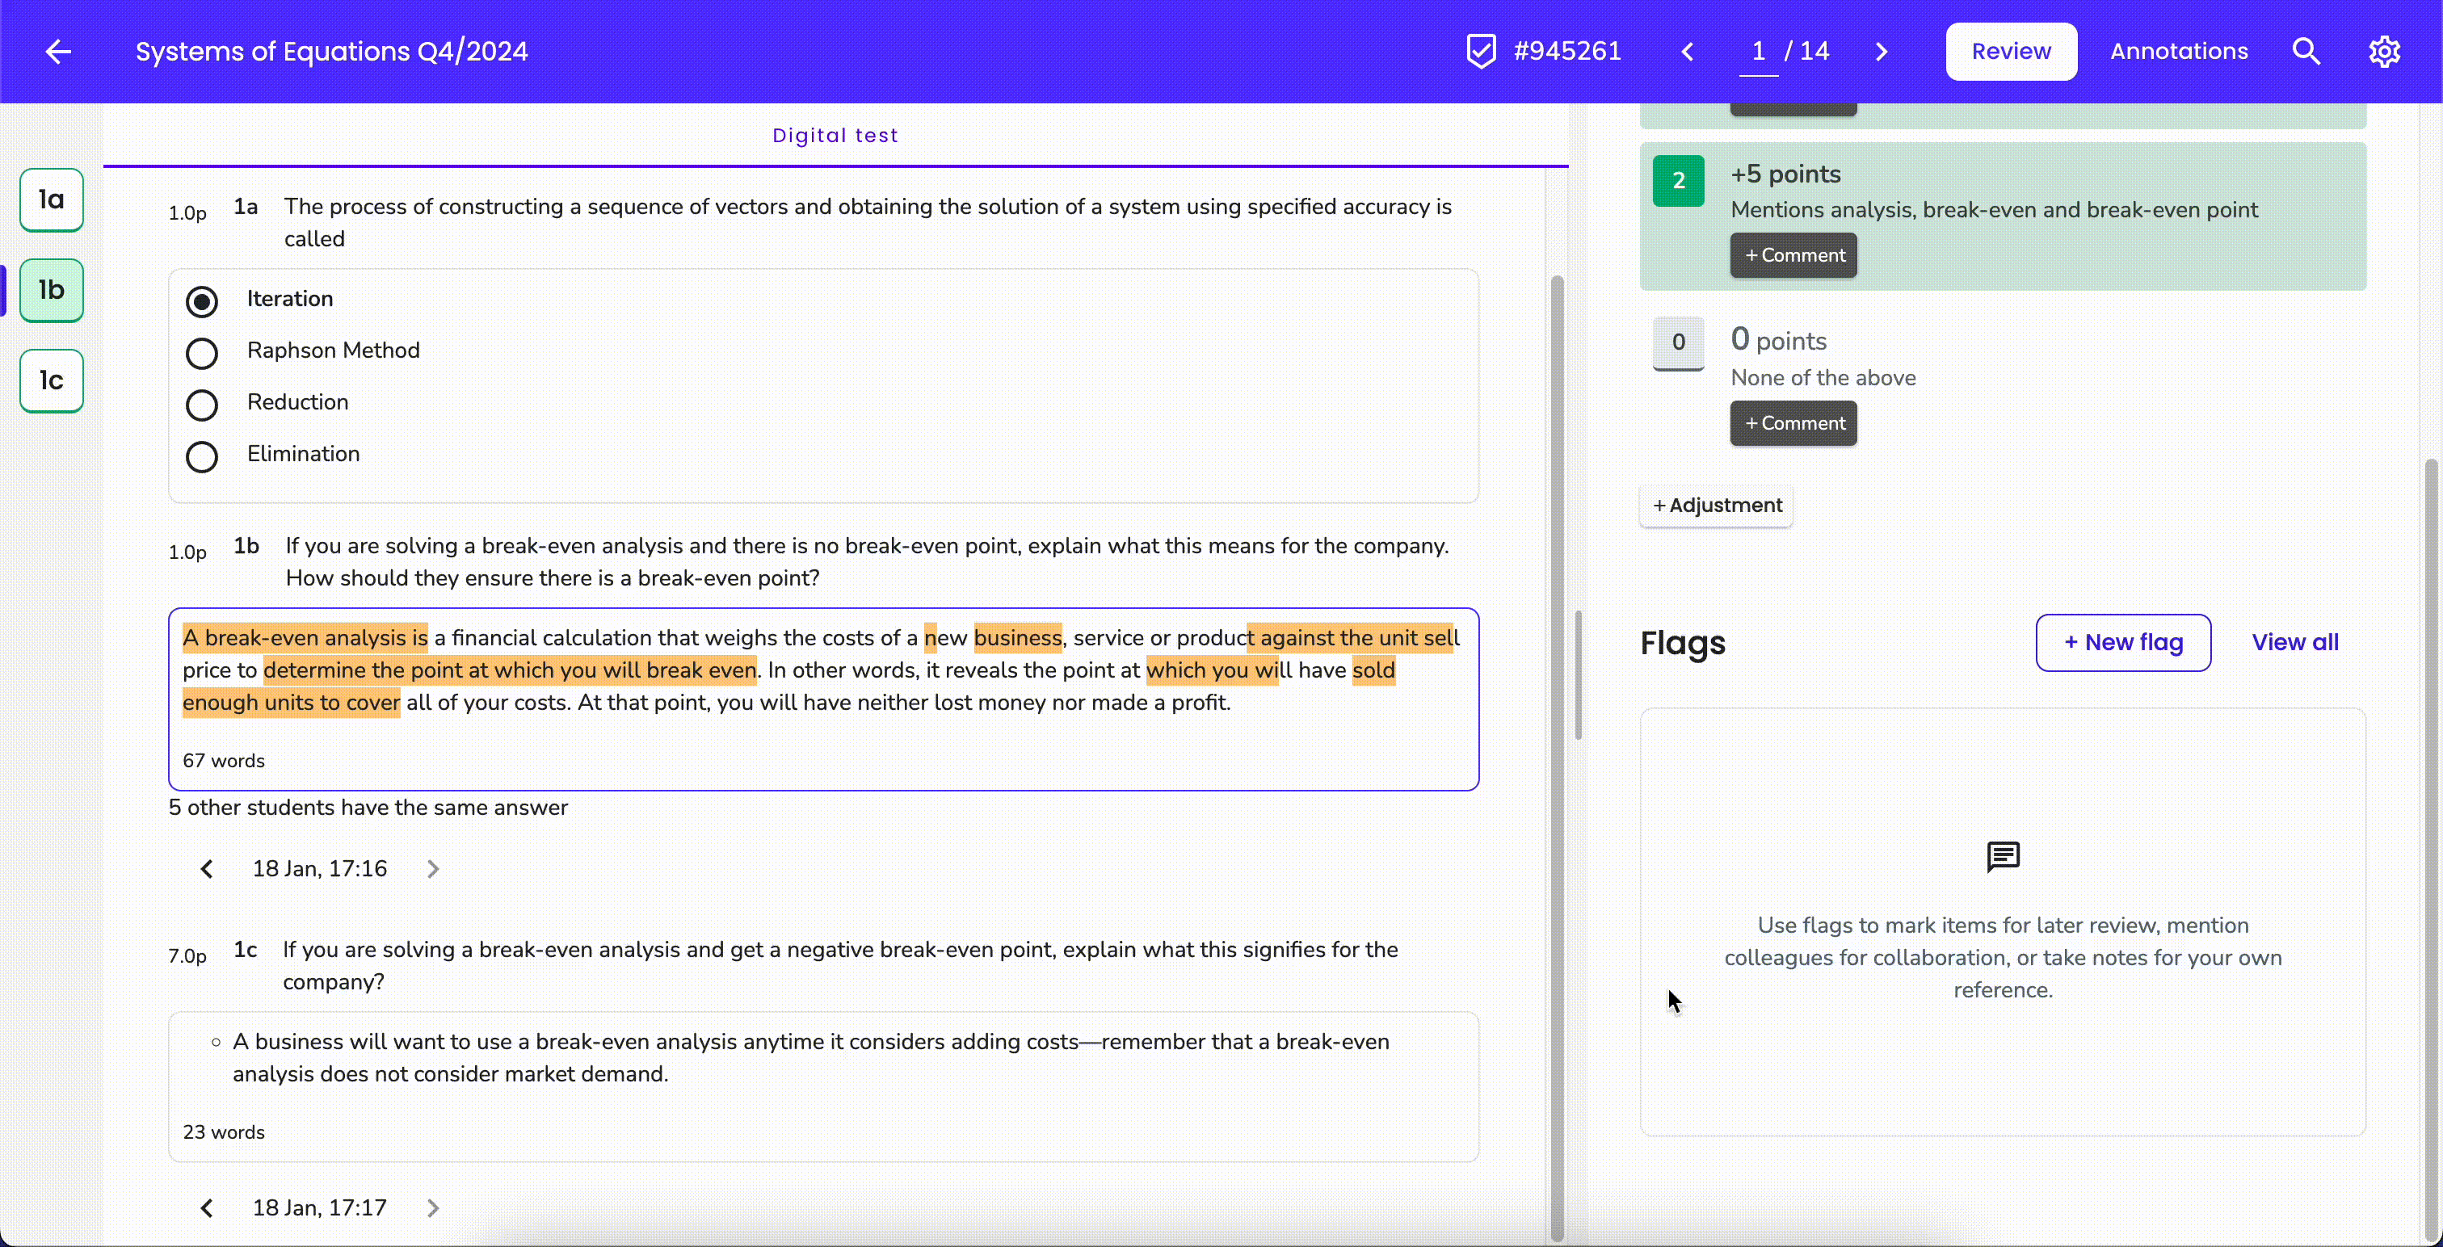Create a new flag
This screenshot has width=2443, height=1247.
(x=2123, y=642)
